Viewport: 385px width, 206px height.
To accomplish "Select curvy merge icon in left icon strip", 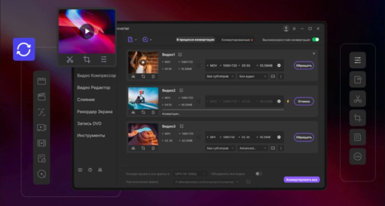I will pyautogui.click(x=41, y=112).
